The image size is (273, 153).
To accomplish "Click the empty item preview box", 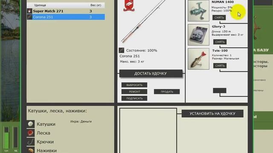I will pyautogui.click(x=148, y=131).
